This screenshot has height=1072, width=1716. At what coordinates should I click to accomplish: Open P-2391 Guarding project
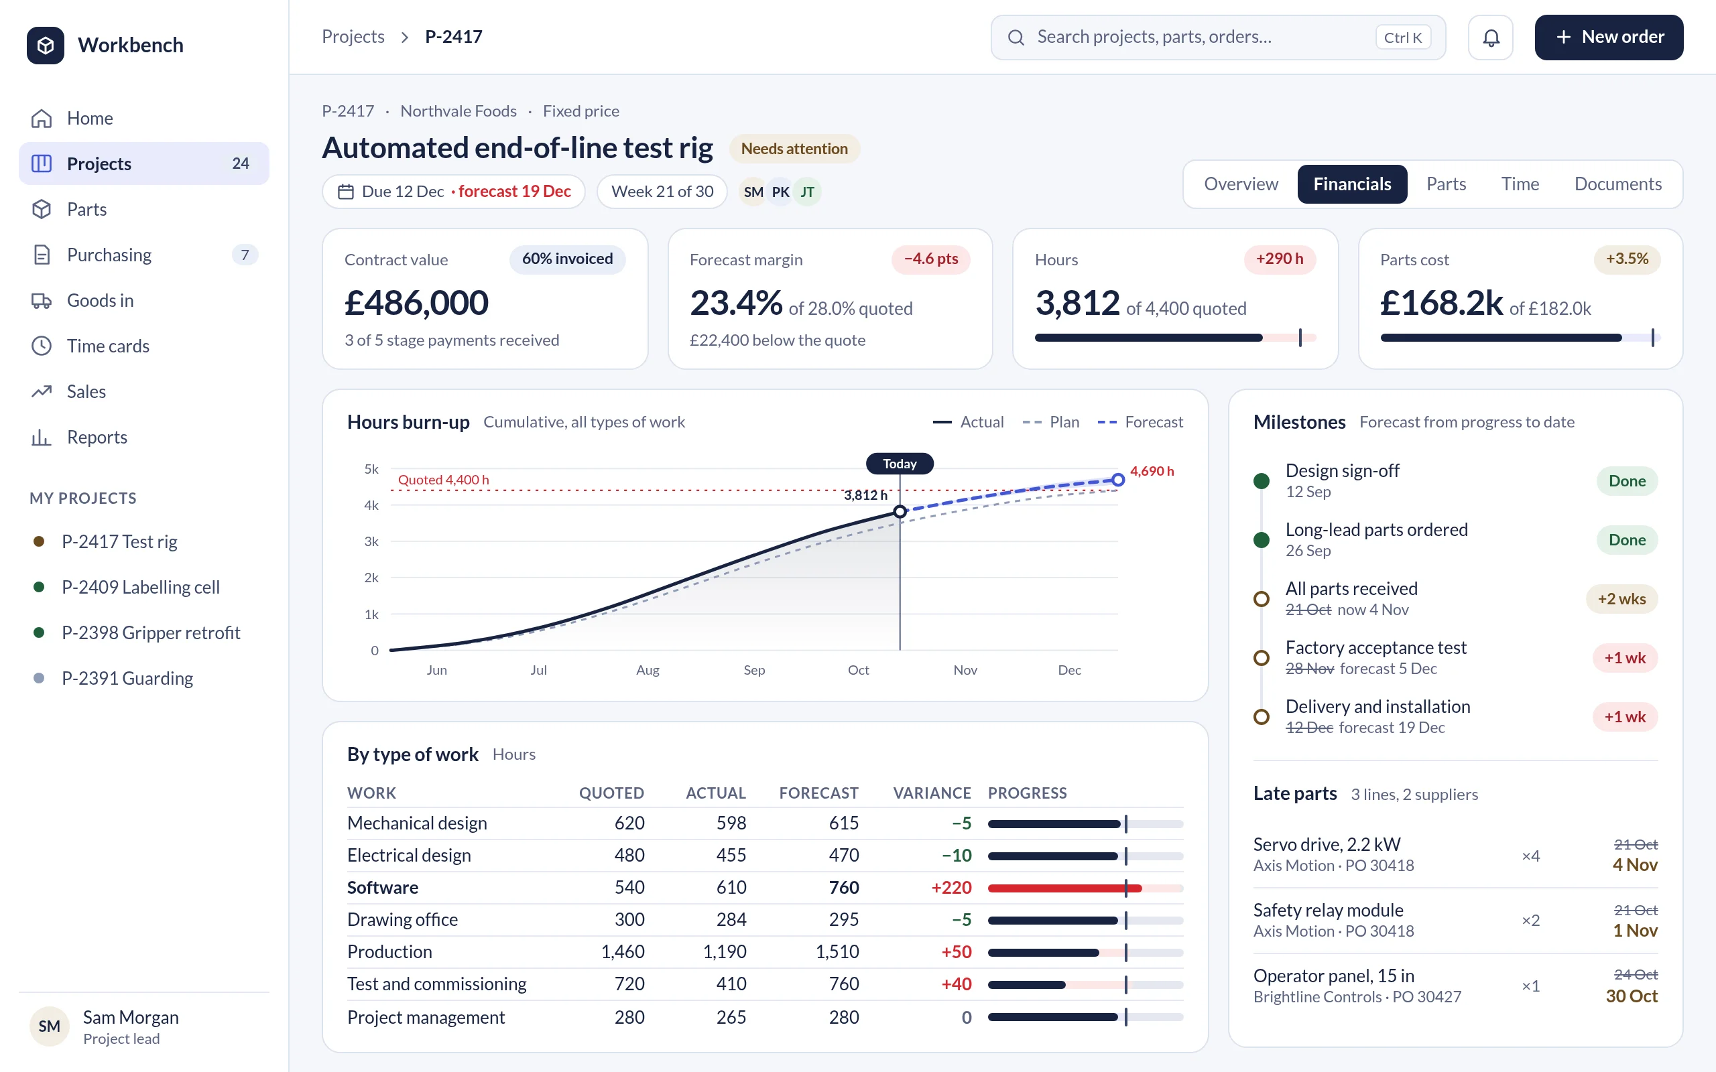[144, 679]
